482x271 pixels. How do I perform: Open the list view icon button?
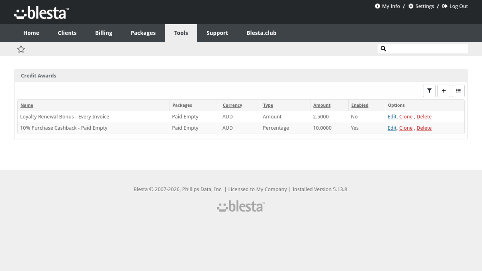coord(458,91)
